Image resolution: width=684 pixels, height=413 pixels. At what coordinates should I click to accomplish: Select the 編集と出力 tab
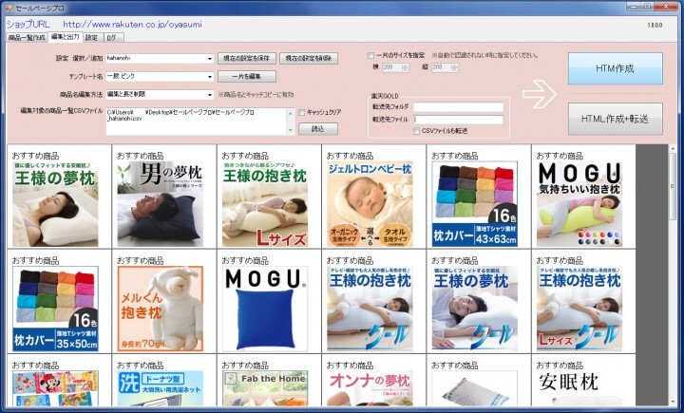coord(65,37)
